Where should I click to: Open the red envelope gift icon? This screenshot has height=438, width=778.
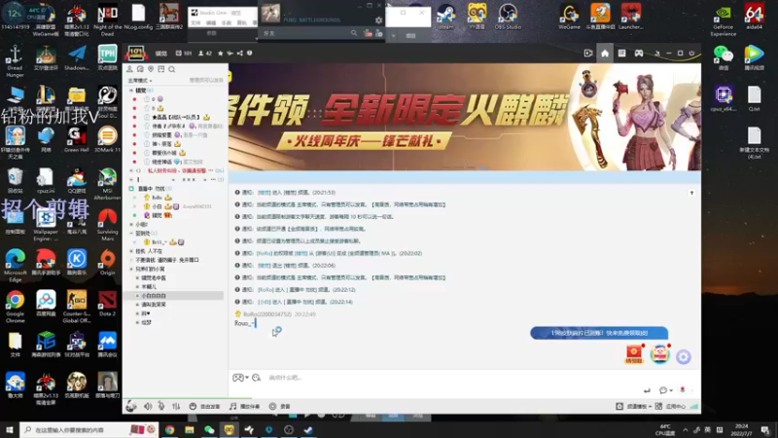[x=634, y=354]
